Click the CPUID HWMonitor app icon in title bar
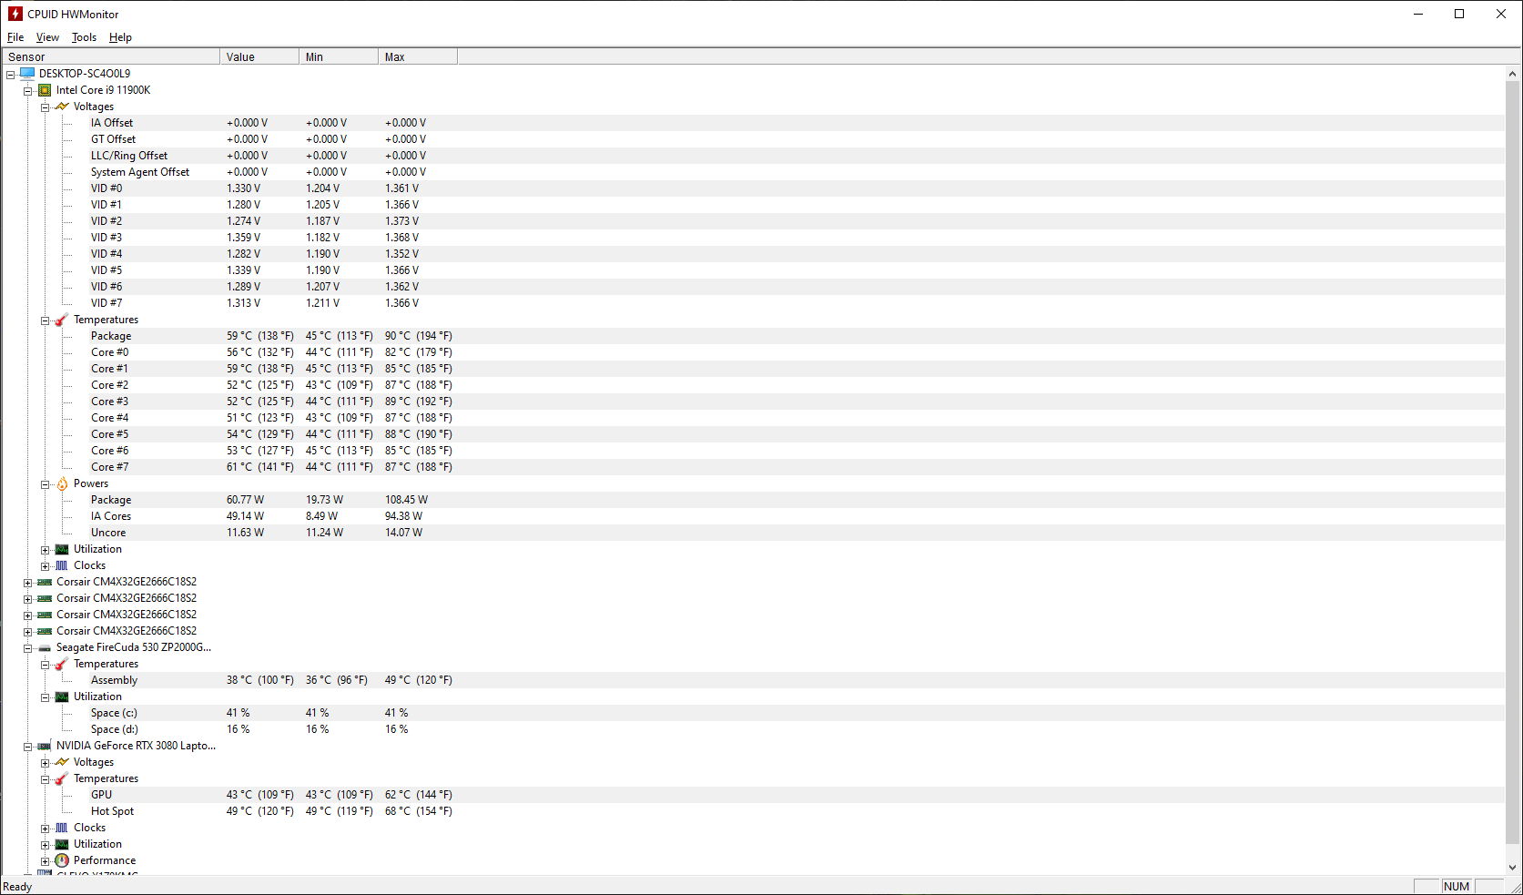Screen dimensions: 1523x895 [15, 14]
